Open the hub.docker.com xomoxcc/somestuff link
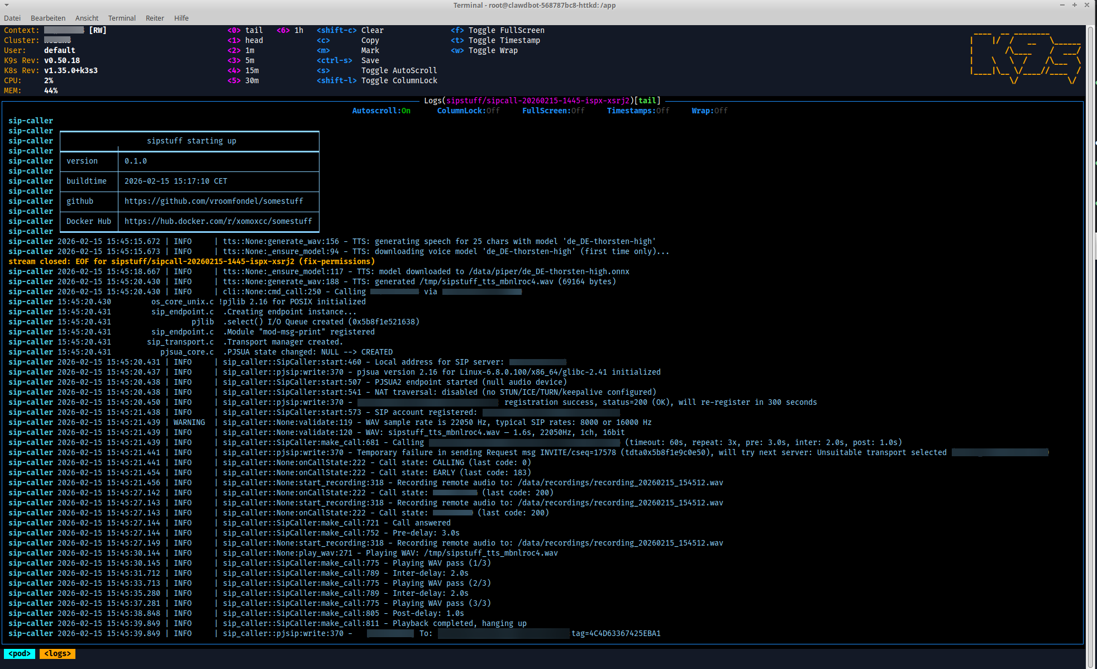 coord(218,221)
